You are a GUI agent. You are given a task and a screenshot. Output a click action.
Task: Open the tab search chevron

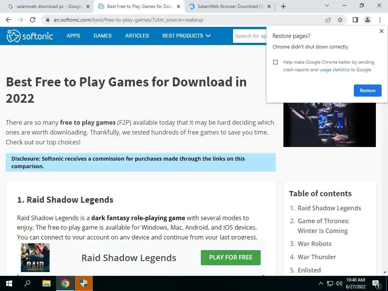(x=327, y=5)
